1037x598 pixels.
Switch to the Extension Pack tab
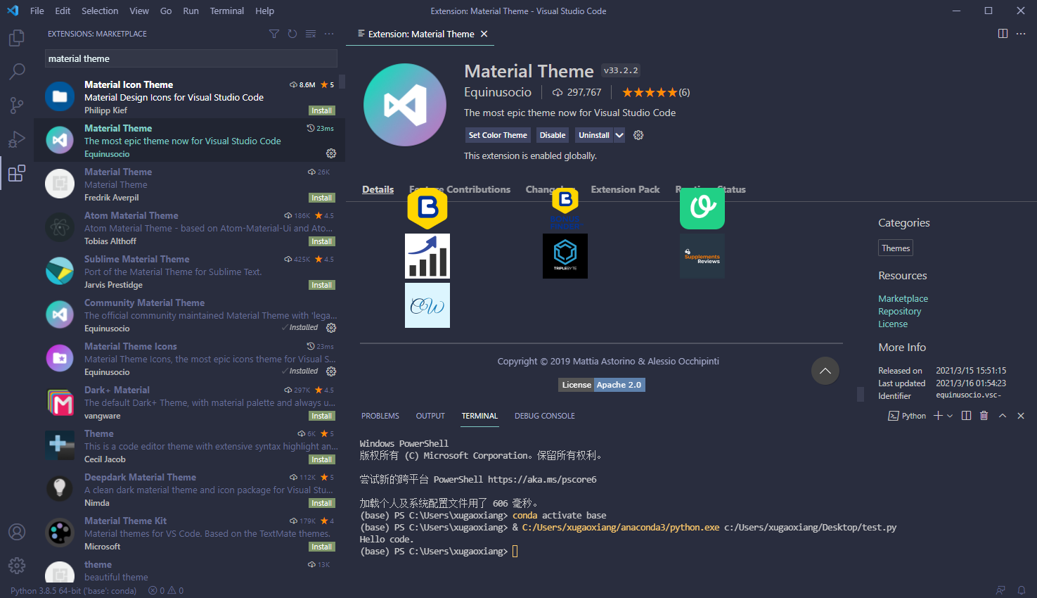(626, 189)
